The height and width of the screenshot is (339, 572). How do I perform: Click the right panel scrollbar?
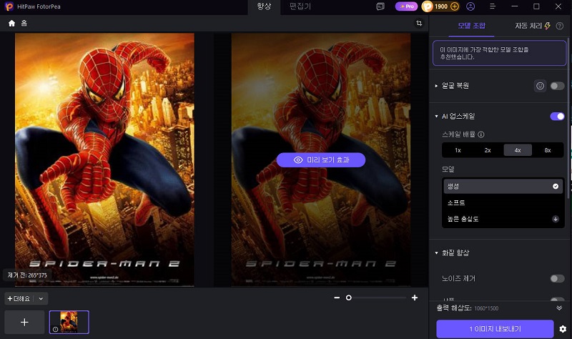pos(569,117)
